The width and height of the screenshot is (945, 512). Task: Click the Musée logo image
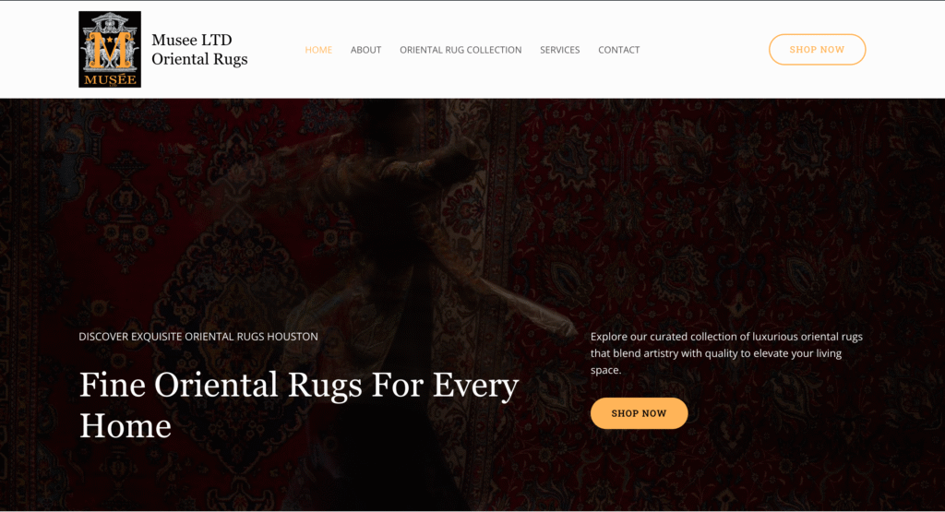(110, 50)
